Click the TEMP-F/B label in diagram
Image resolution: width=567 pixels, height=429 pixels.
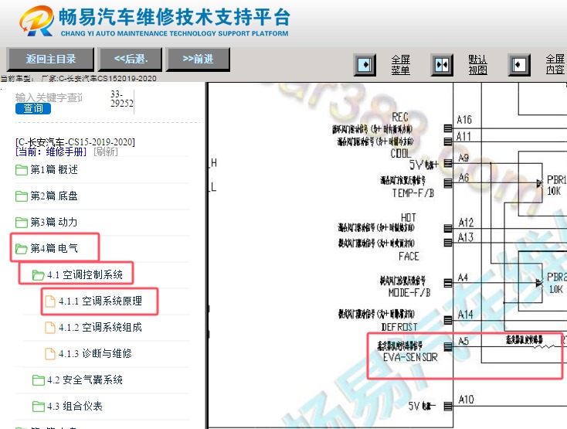pos(413,193)
